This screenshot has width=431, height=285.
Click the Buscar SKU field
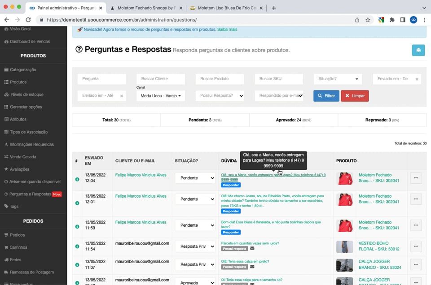point(279,79)
